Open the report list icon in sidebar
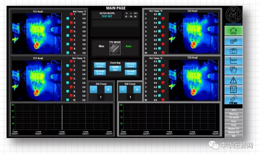Screen dimensions: 260x154 (x=234, y=89)
